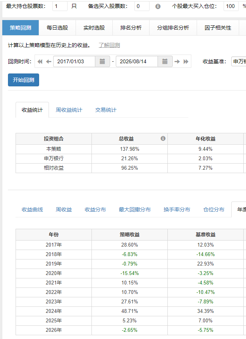Click the 年份 column header
Viewport: 246px width, 339px height.
point(54,234)
